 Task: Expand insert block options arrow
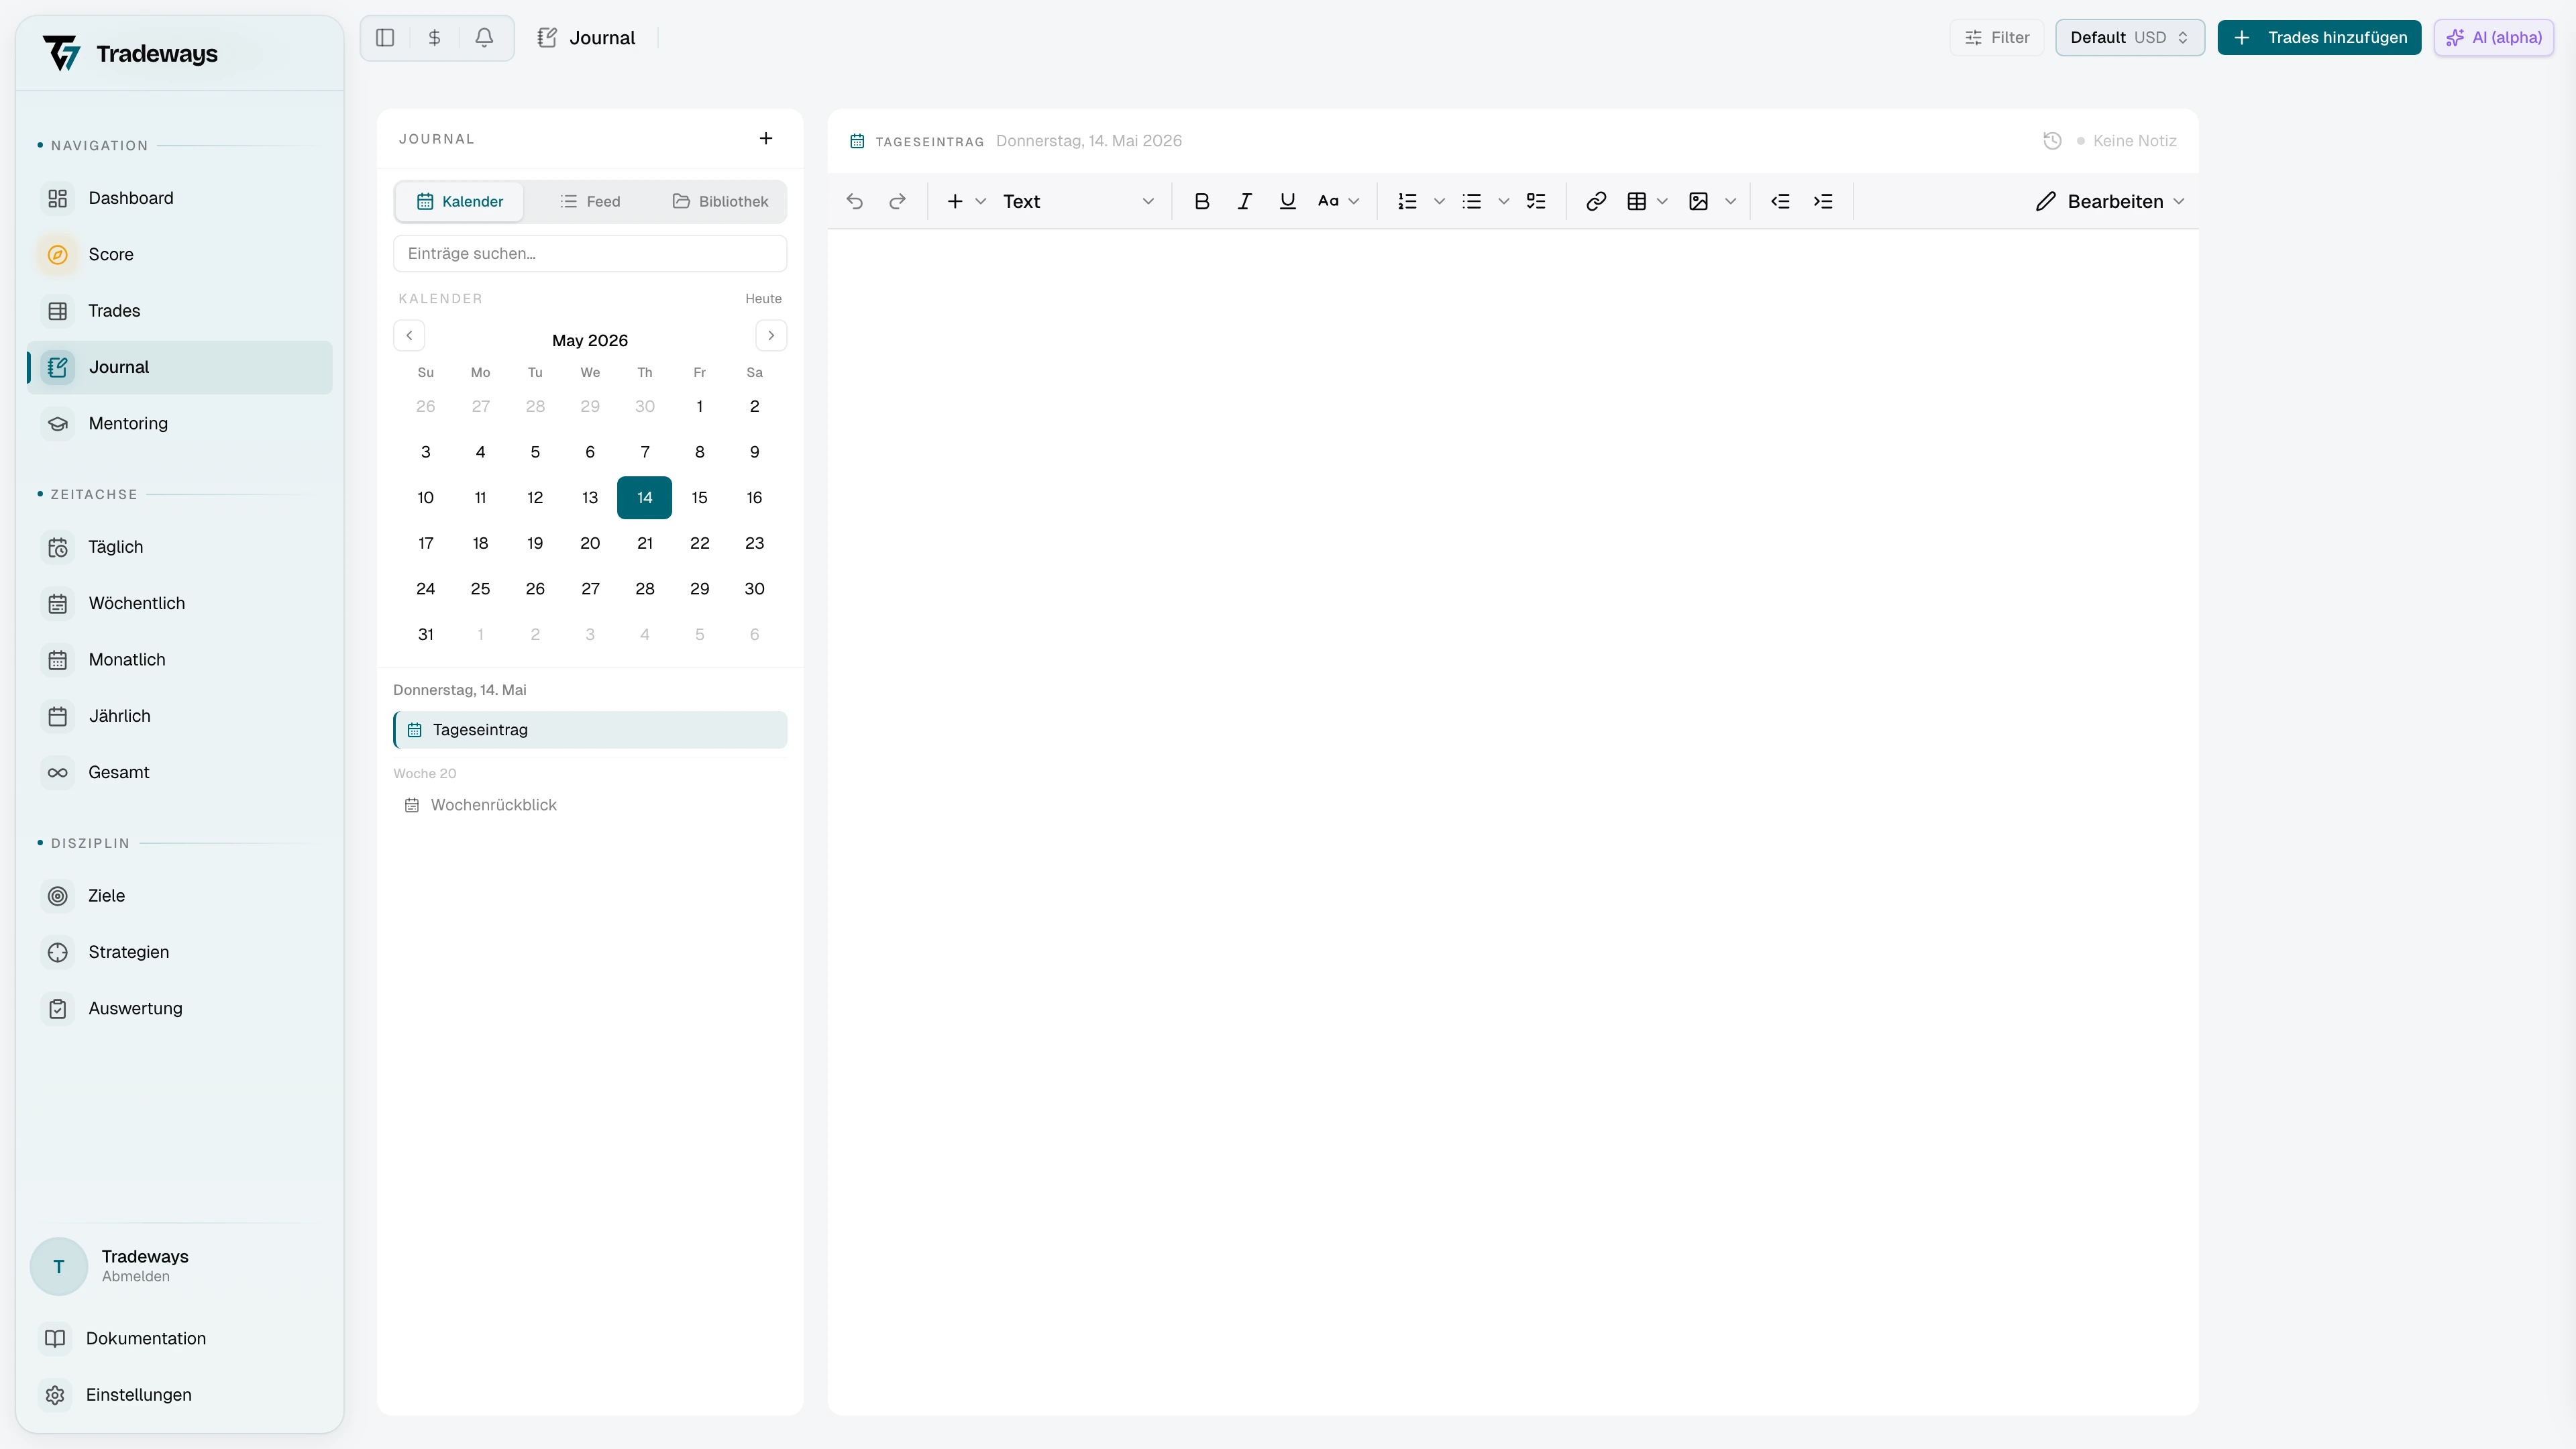coord(980,201)
